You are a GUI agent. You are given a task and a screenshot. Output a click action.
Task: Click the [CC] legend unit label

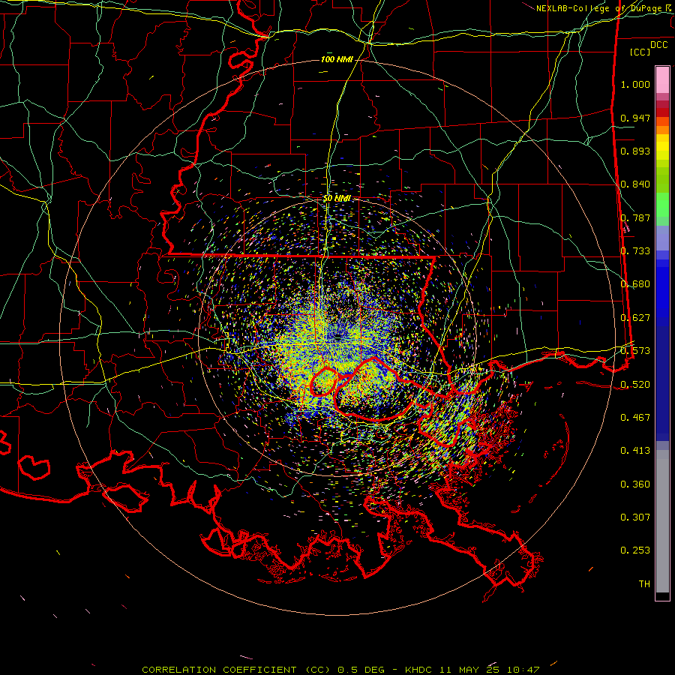(x=640, y=52)
